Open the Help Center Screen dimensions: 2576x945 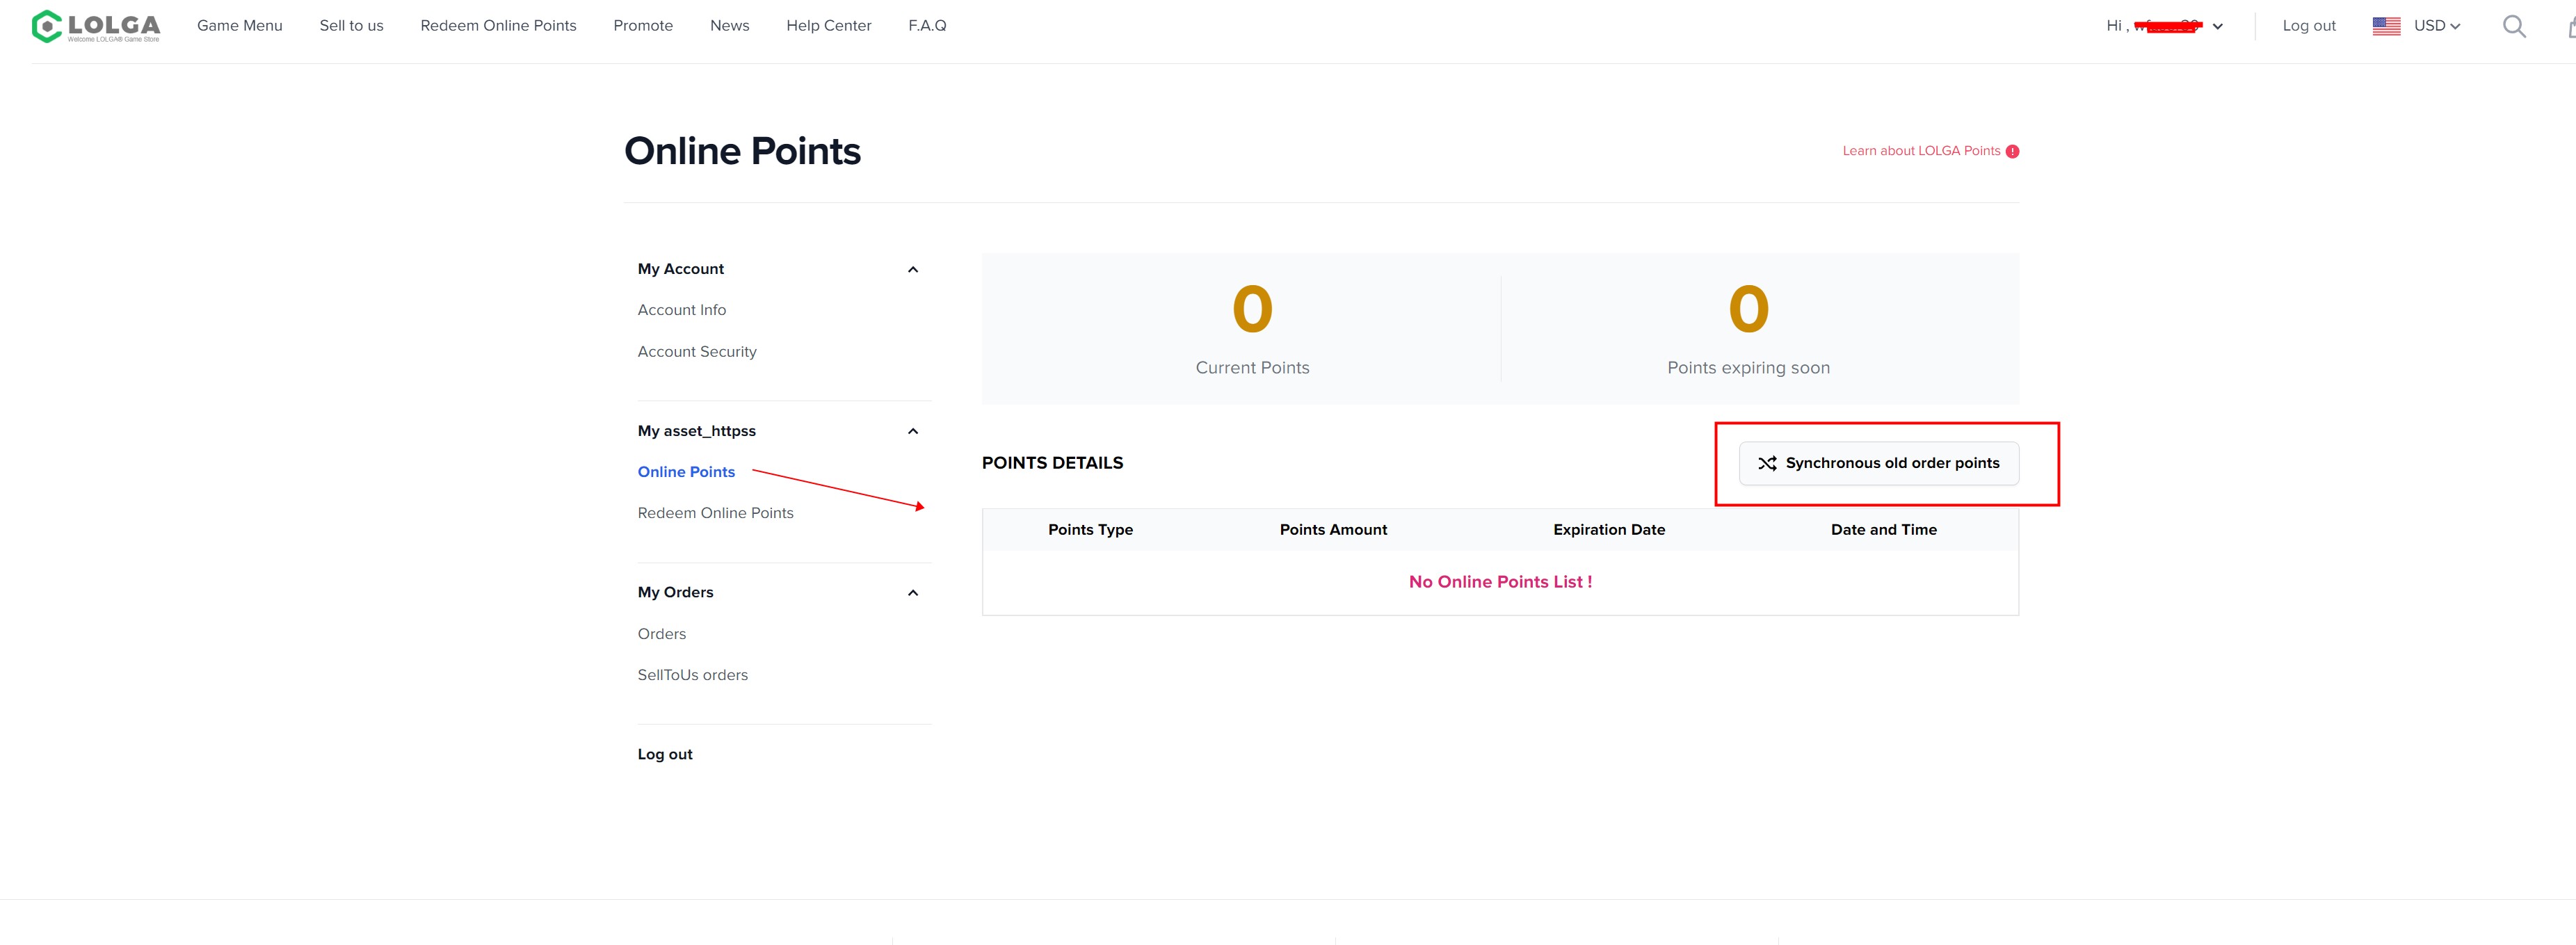[828, 26]
